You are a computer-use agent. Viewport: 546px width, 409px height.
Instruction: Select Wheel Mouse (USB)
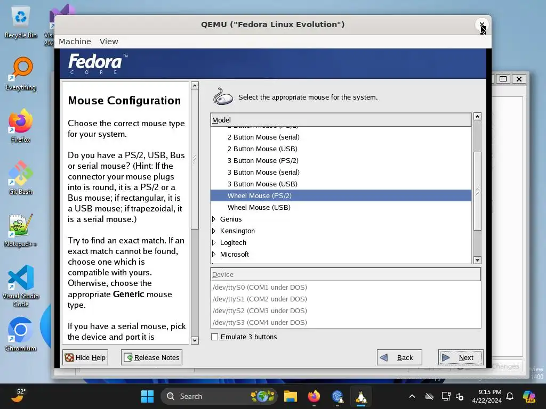[x=341, y=207]
